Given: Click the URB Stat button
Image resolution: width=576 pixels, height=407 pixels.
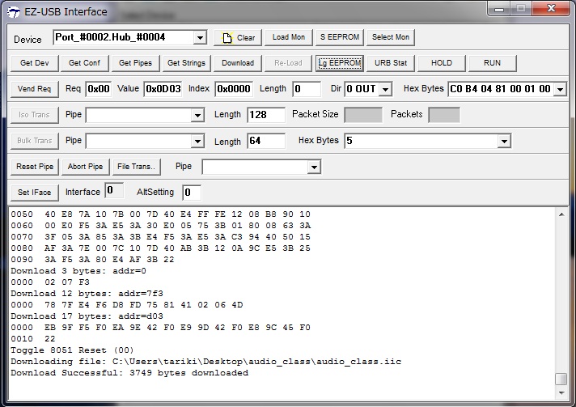Looking at the screenshot, I should [x=391, y=63].
